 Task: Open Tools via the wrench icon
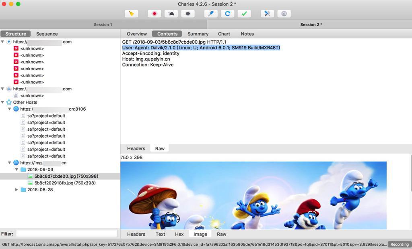(267, 14)
